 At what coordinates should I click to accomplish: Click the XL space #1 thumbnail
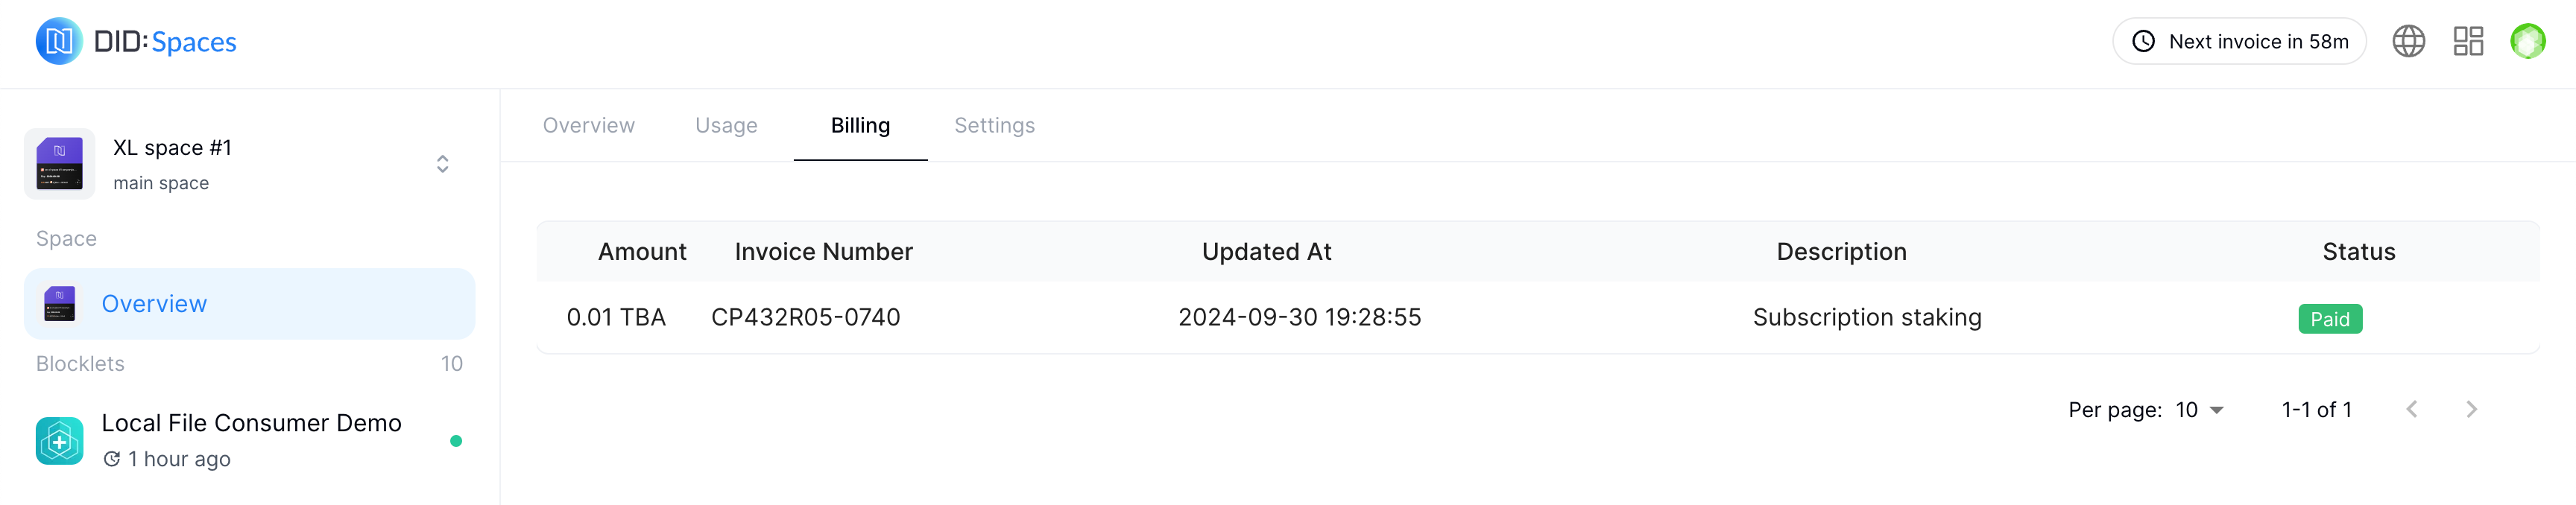(x=60, y=164)
